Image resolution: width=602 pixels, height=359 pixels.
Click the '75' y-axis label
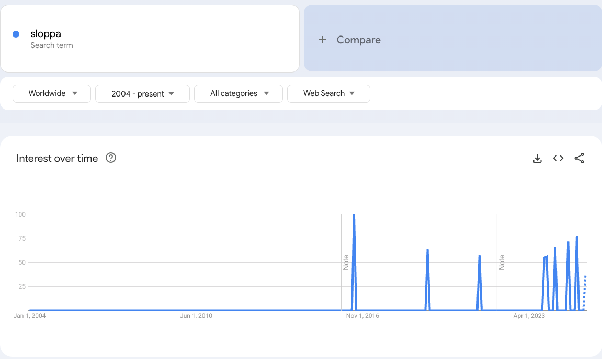click(x=22, y=238)
